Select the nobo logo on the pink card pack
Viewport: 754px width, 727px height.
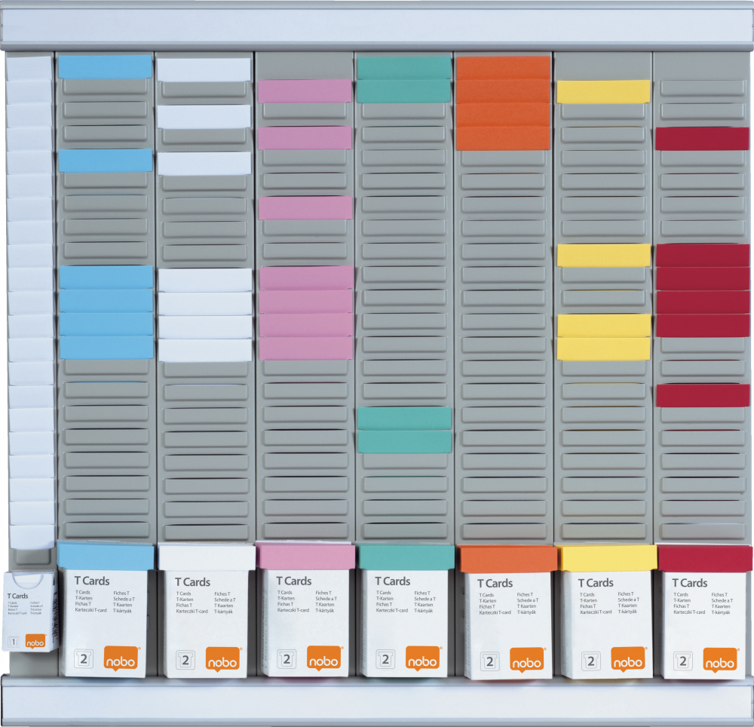pos(323,658)
